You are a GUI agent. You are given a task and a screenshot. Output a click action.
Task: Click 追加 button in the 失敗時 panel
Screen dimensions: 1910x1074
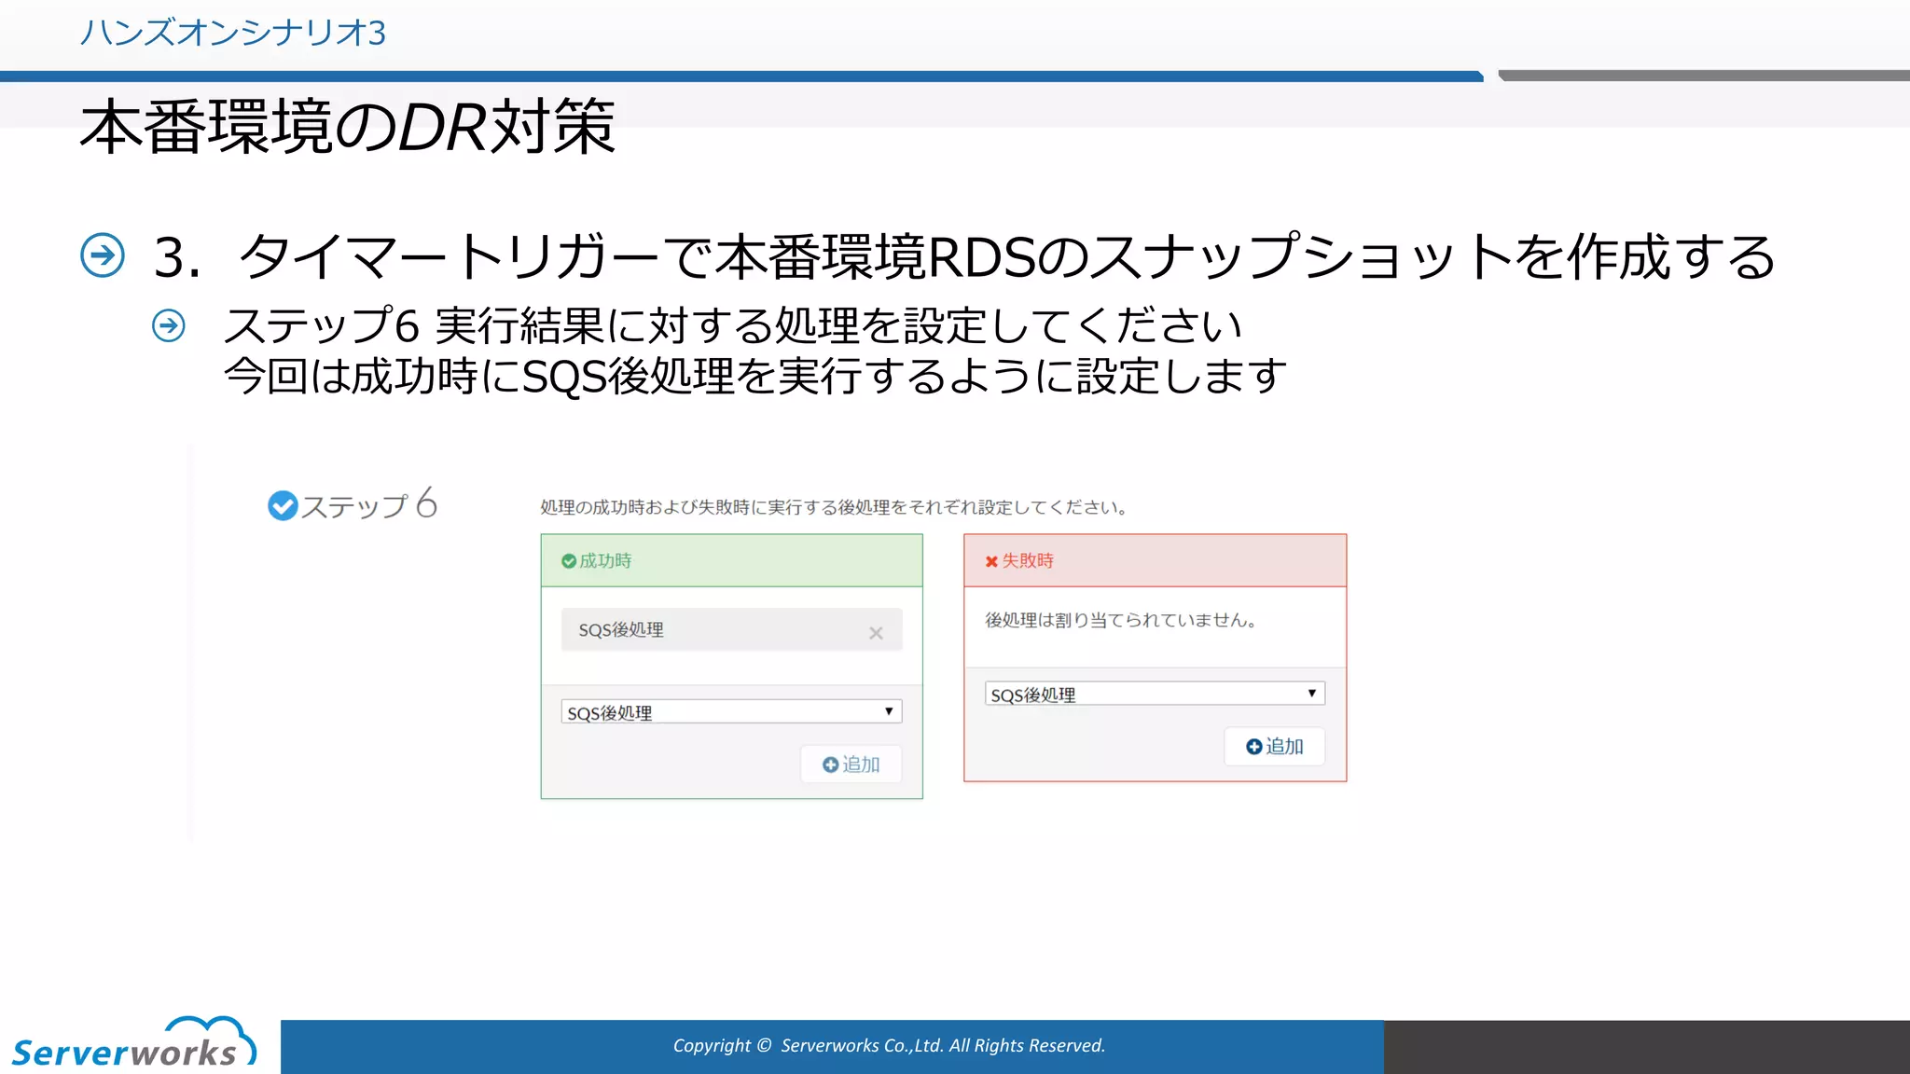[x=1274, y=747]
